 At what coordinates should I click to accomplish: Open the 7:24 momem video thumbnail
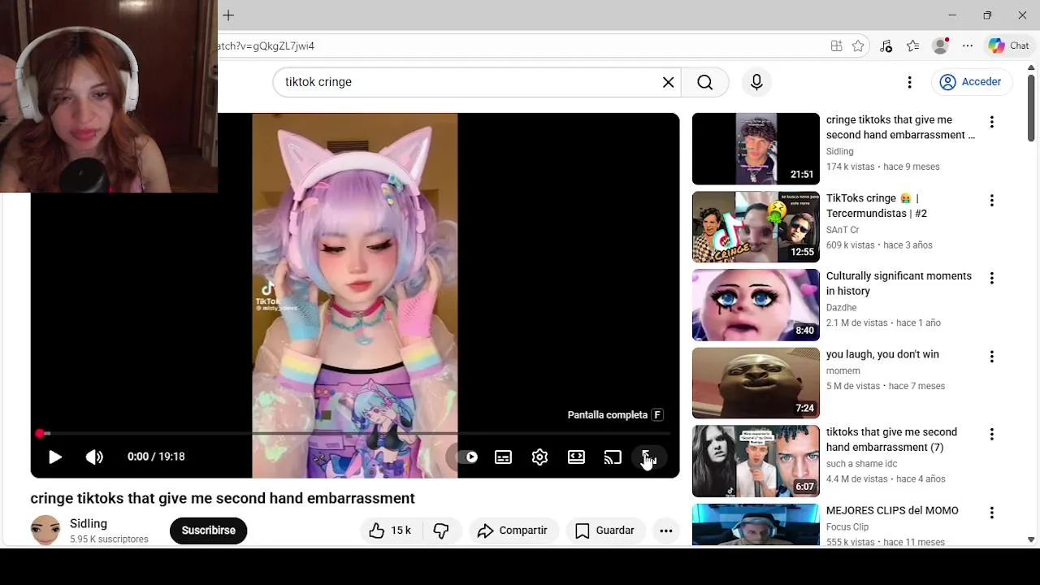coord(756,383)
